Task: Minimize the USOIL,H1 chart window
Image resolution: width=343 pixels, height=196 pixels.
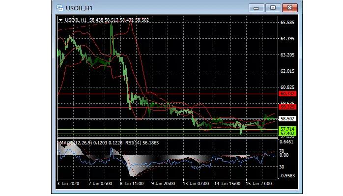Action: tap(256, 8)
